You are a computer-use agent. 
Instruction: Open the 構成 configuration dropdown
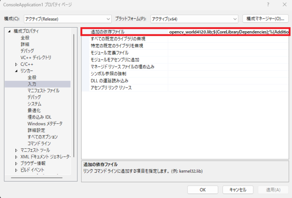(x=67, y=19)
